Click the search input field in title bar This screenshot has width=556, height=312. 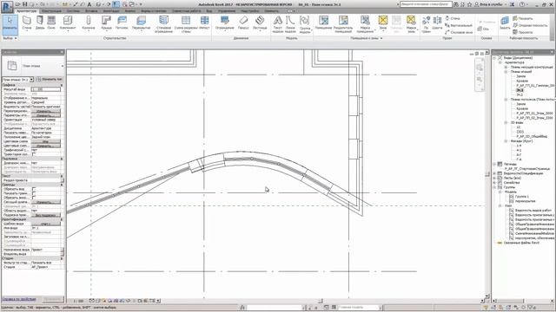[426, 4]
